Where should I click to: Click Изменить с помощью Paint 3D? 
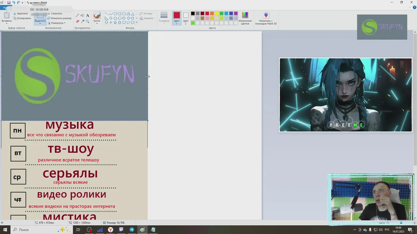tap(266, 18)
